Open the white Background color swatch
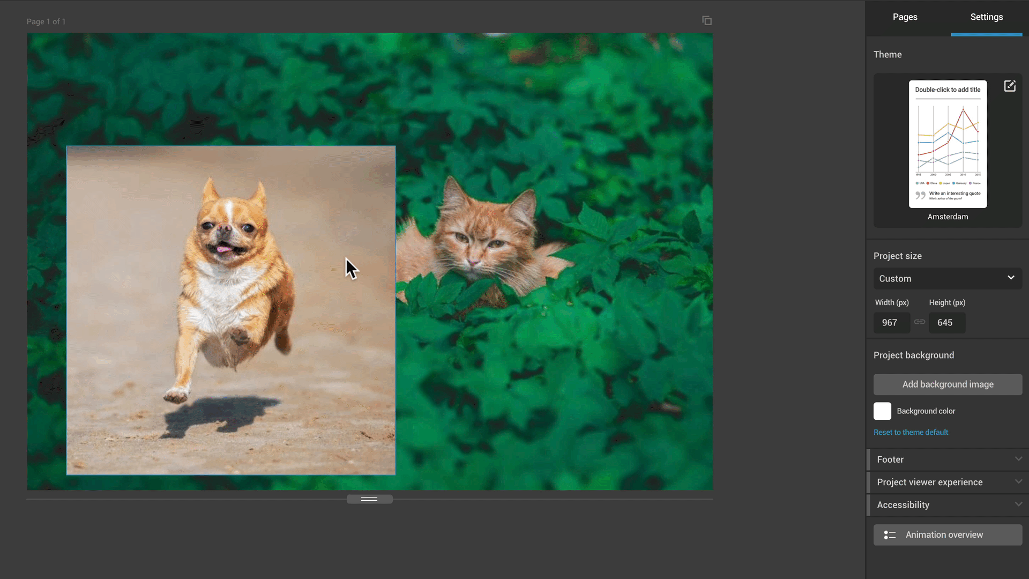 [x=882, y=411]
